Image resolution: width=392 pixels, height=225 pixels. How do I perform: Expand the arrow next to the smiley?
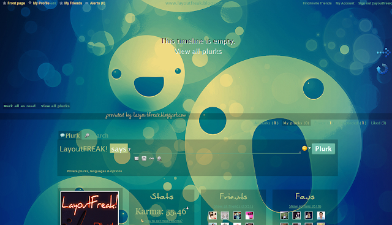[309, 148]
